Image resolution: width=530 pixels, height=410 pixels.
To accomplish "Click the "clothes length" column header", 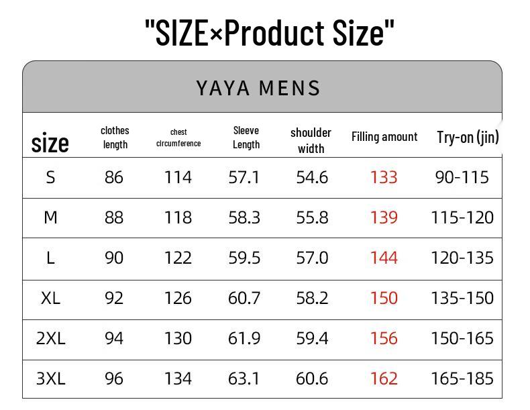I will 115,137.
